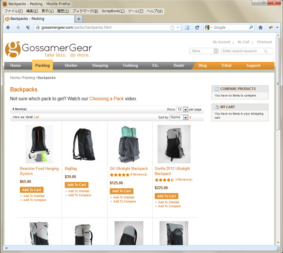This screenshot has width=283, height=253.
Task: Switch to List view
Action: (x=36, y=117)
